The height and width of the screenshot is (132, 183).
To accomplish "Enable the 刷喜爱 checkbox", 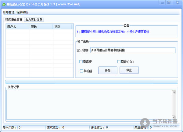I will pos(85,62).
